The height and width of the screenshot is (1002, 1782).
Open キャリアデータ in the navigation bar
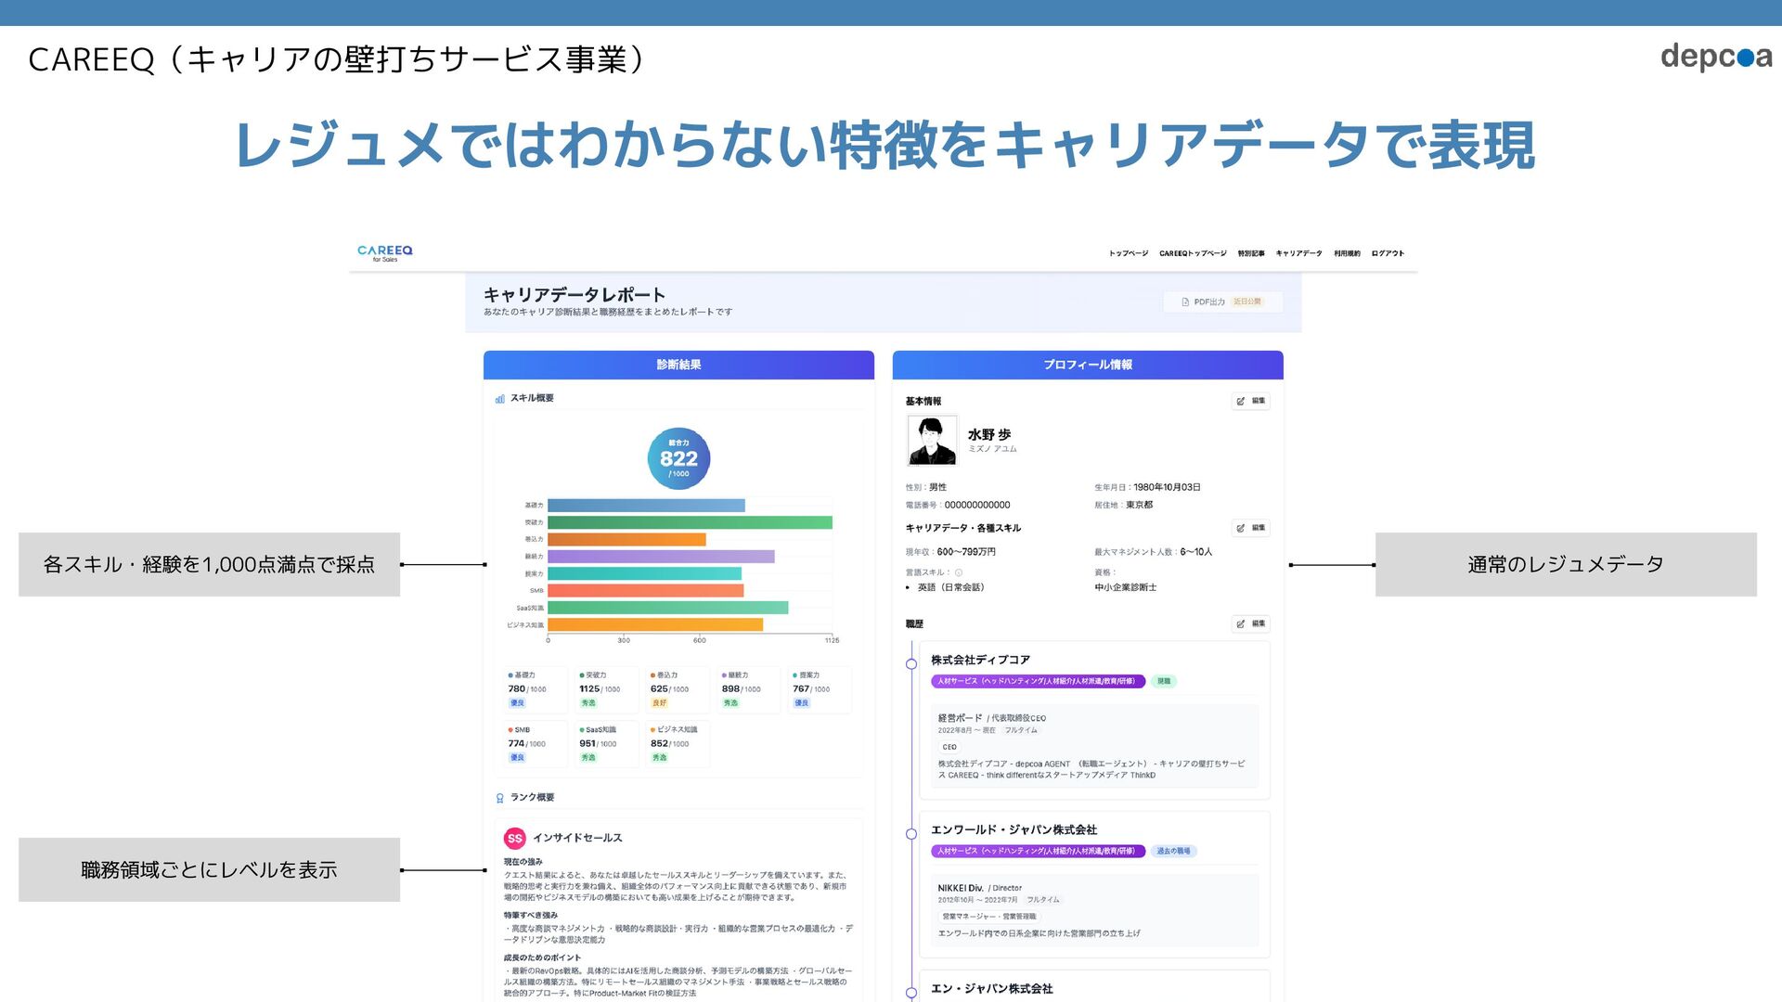1298,253
